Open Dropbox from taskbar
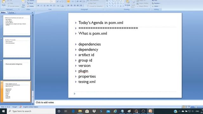 [94, 111]
